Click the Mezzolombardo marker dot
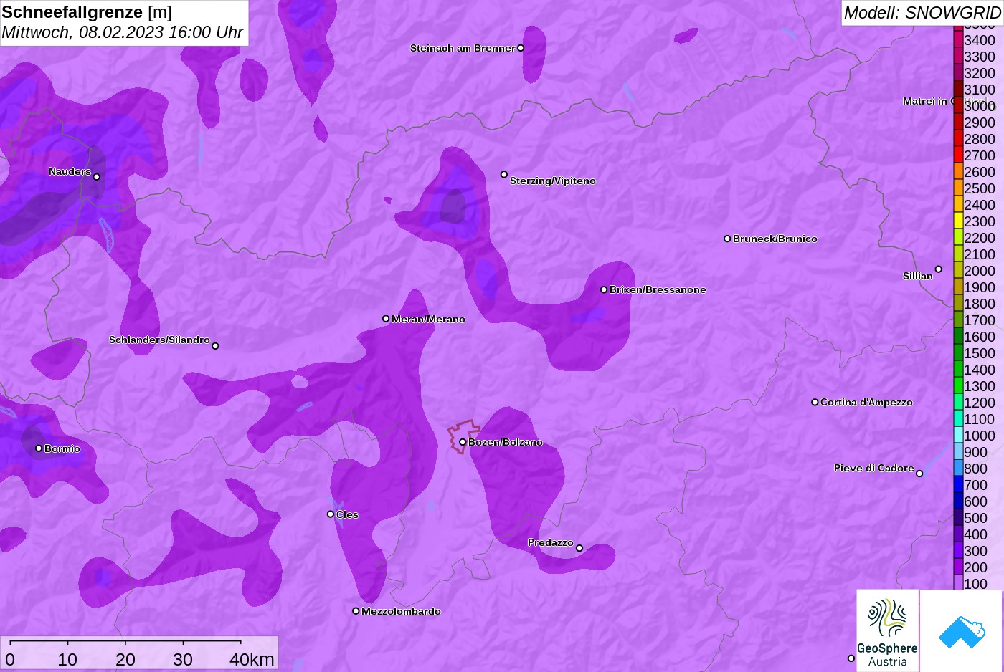The height and width of the screenshot is (672, 1004). 356,611
